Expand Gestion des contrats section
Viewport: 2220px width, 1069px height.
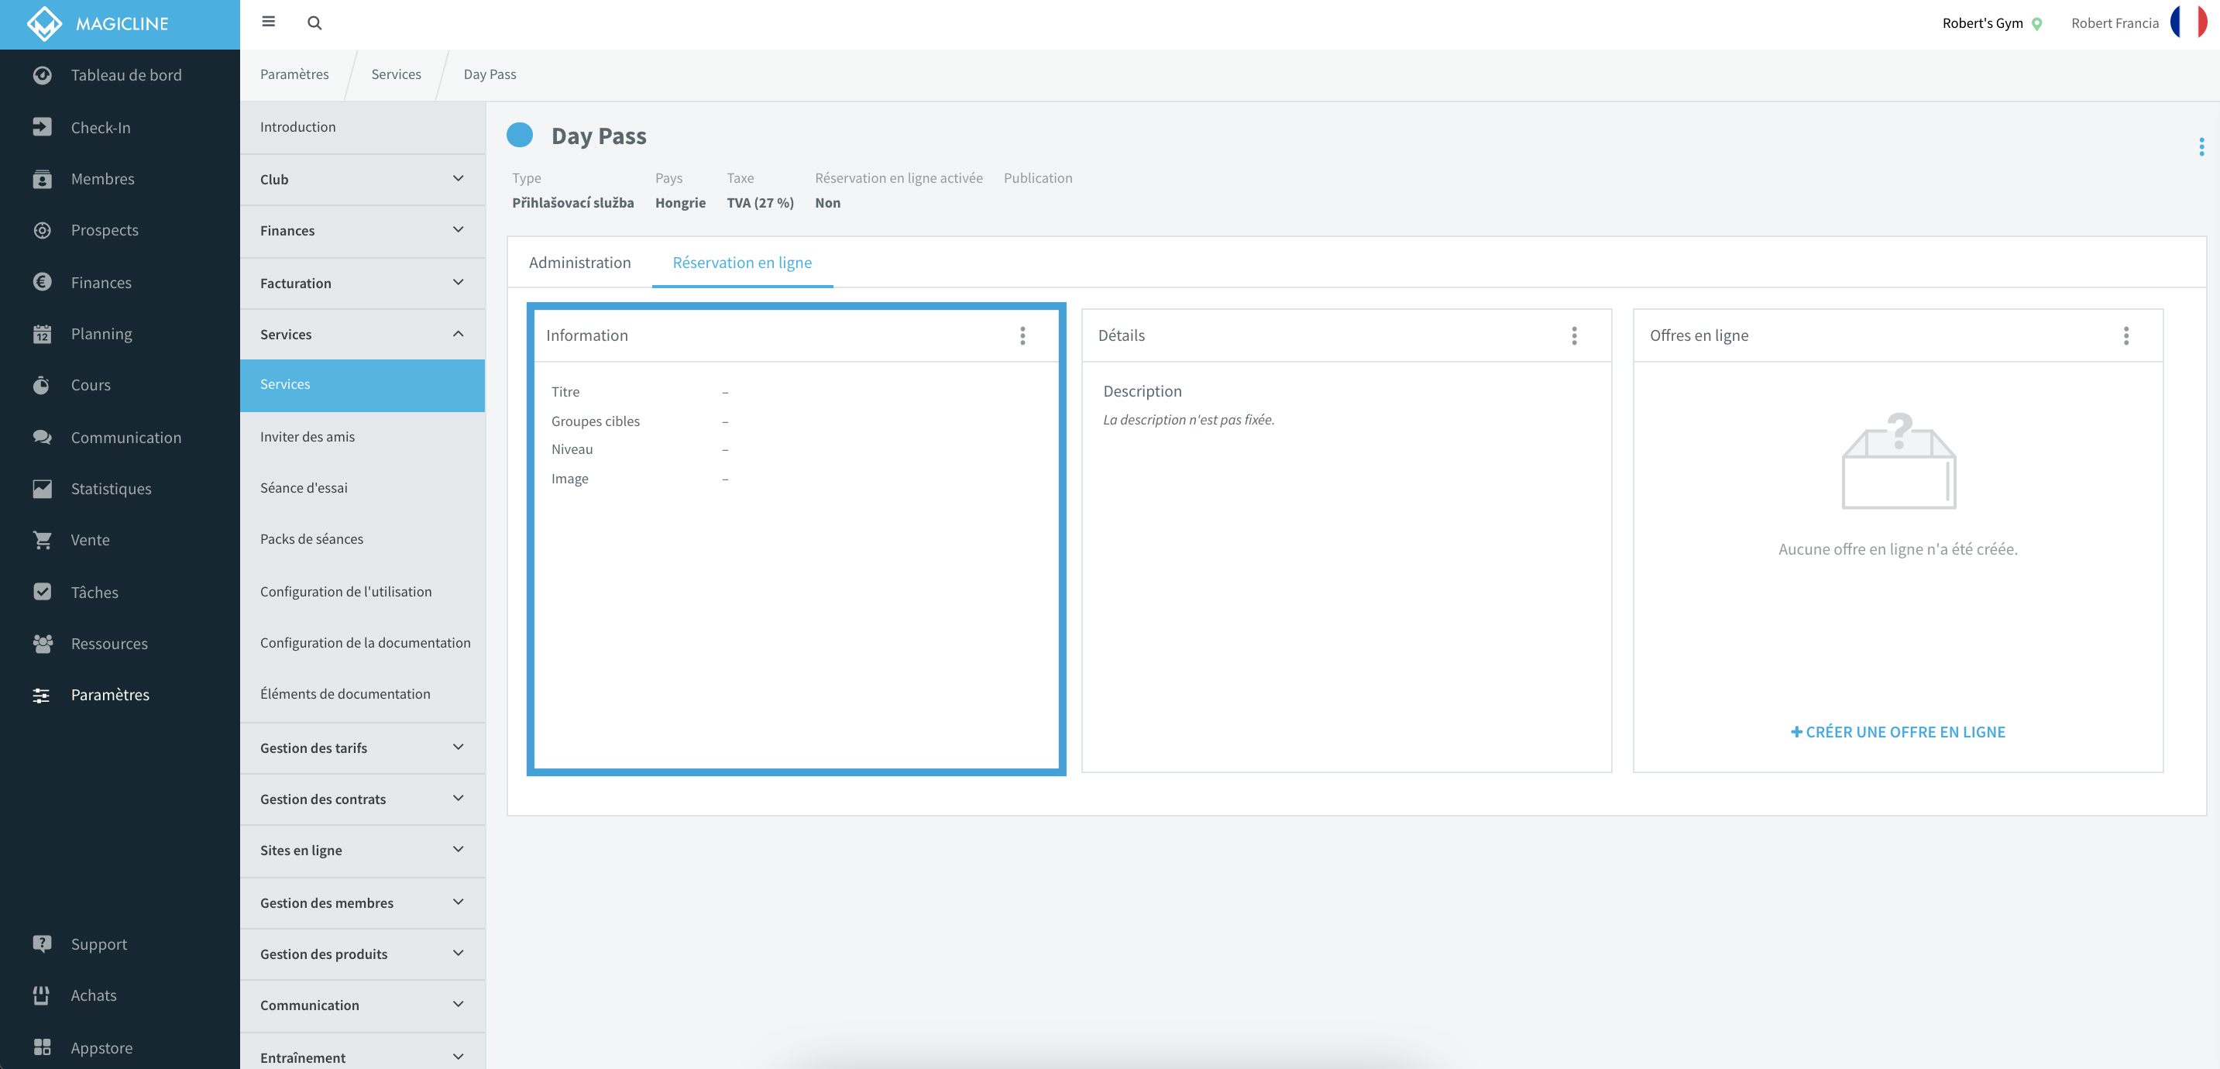[x=363, y=799]
